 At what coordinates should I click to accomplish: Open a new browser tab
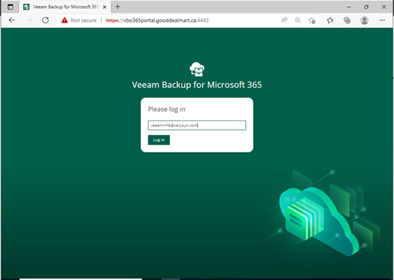coord(118,7)
